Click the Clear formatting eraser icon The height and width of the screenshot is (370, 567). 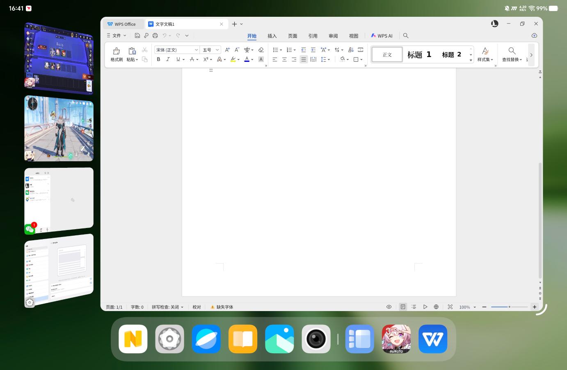coord(261,50)
